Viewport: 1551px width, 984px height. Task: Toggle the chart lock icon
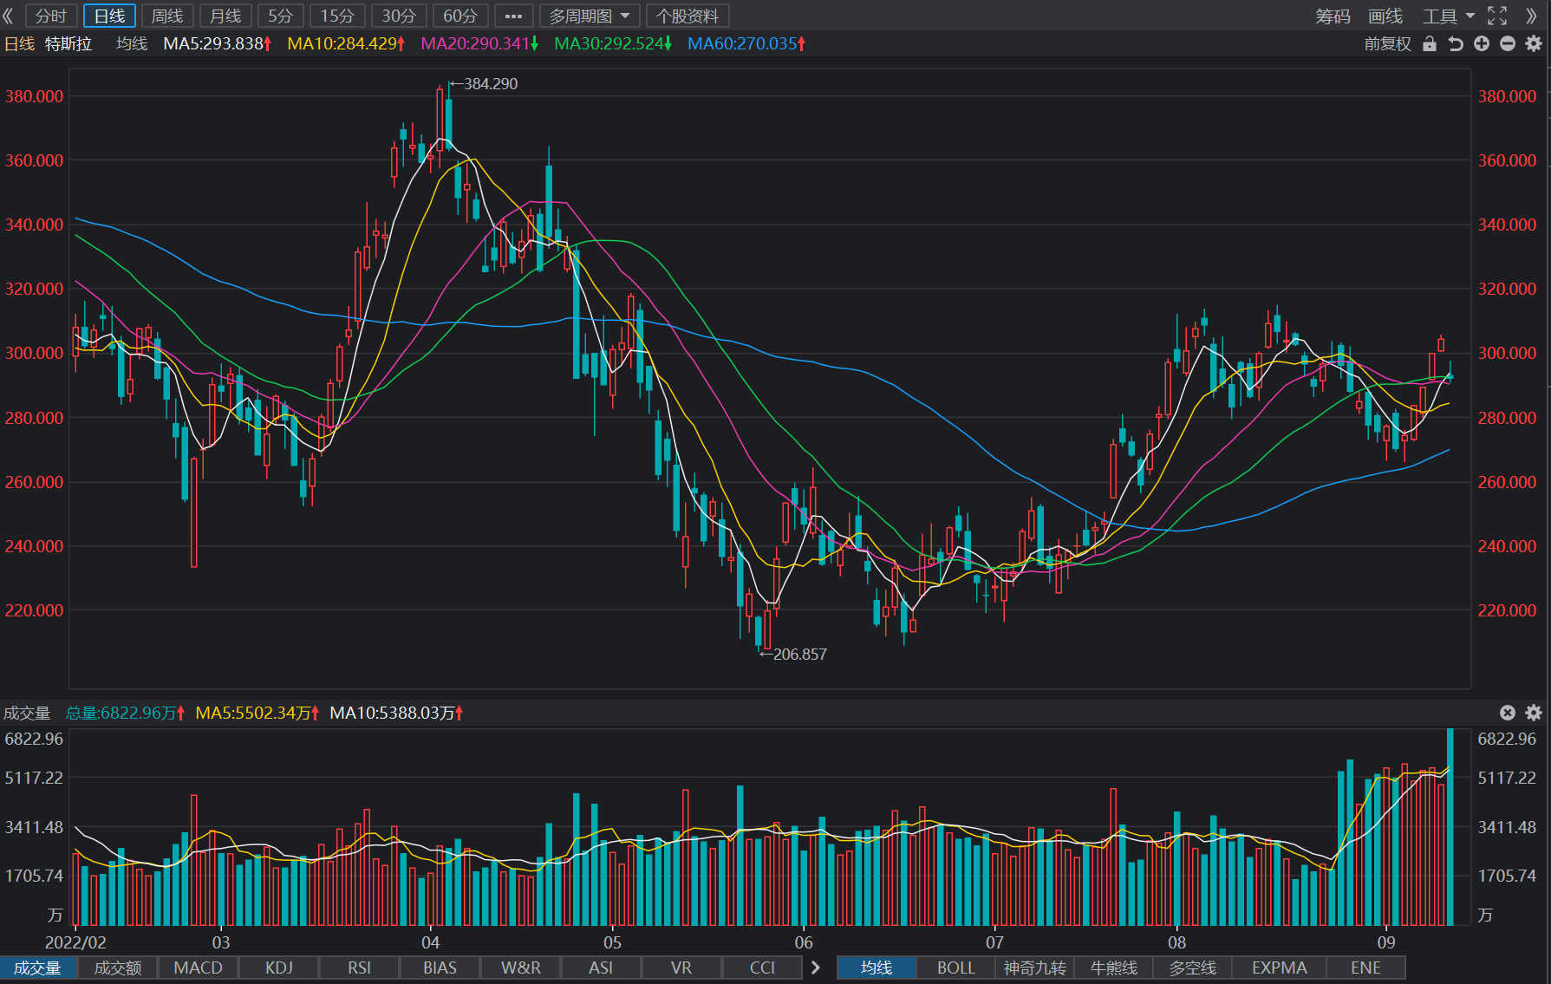click(1430, 44)
